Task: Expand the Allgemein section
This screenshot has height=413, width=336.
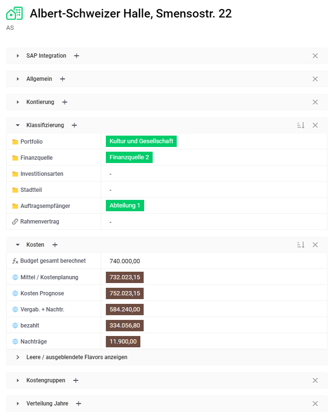Action: [x=17, y=79]
